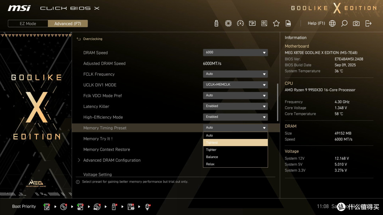The image size is (383, 215).
Task: Select the USB floppy boot priority icon
Action: click(131, 207)
